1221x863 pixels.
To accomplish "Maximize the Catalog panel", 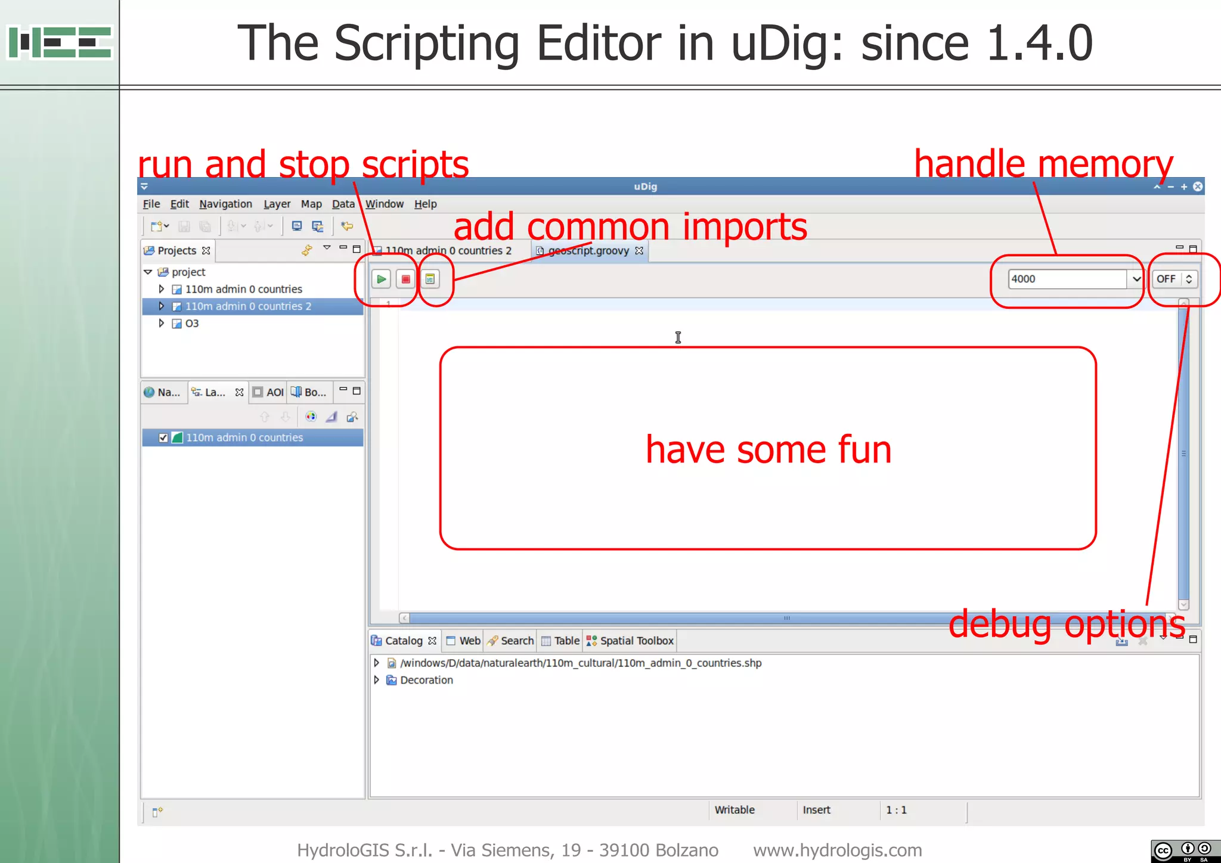I will tap(1193, 639).
